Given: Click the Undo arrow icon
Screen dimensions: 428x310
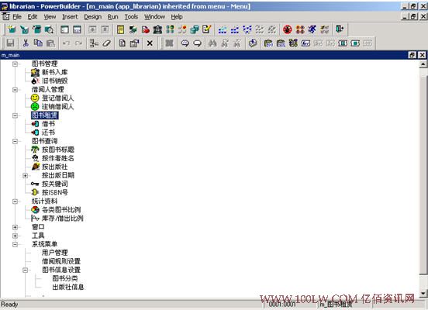Looking at the screenshot, I should point(66,43).
